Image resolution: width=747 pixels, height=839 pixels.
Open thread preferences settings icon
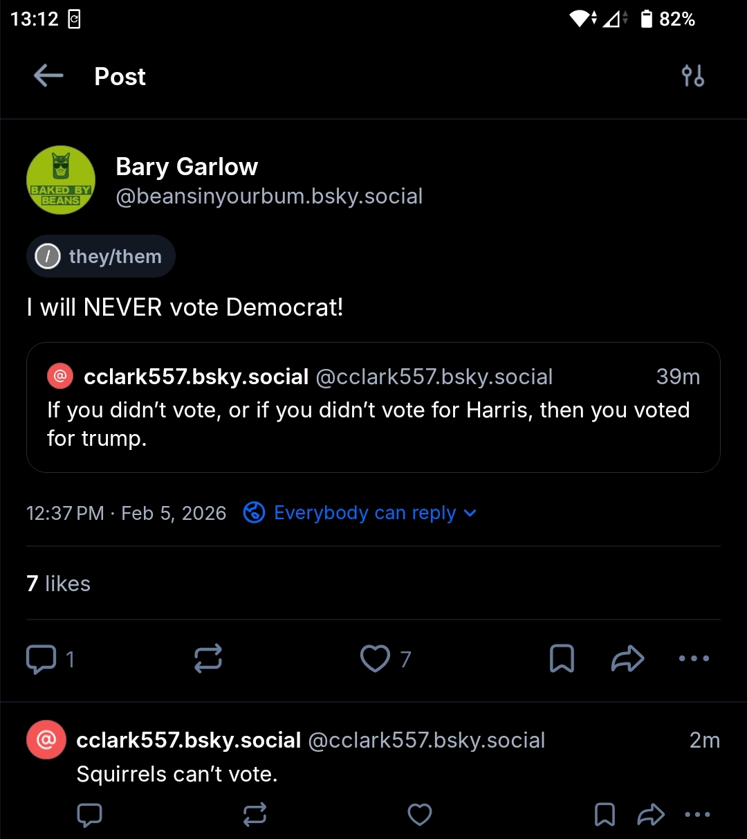pos(692,75)
